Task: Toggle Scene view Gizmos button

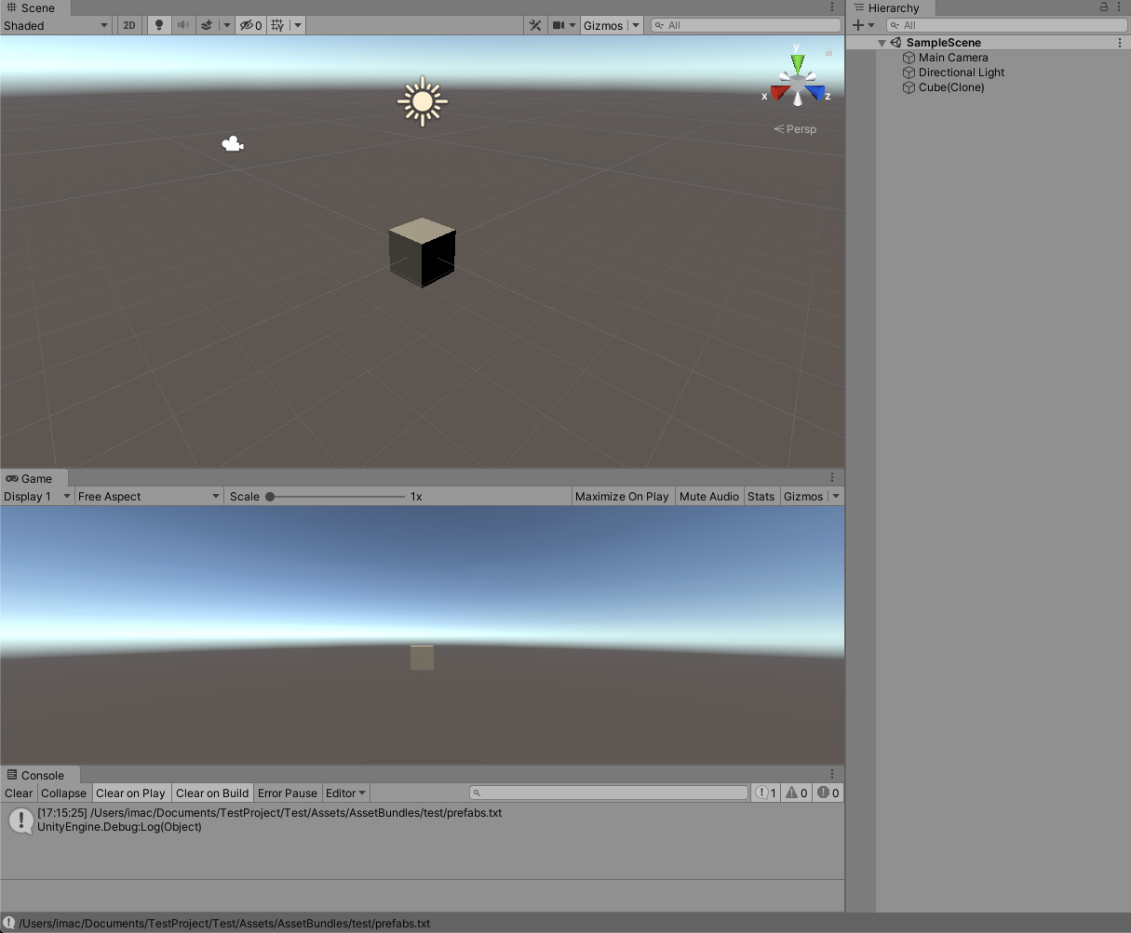Action: pos(603,25)
